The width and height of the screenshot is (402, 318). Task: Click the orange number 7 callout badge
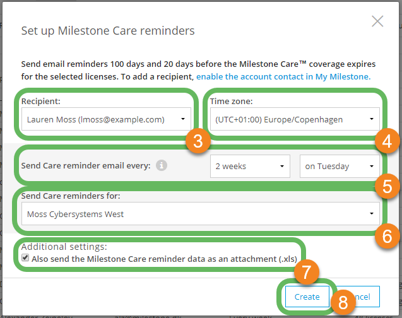(x=306, y=272)
